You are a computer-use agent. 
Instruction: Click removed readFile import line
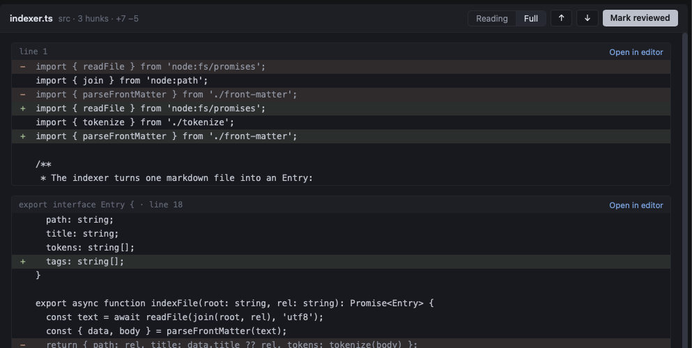click(341, 67)
